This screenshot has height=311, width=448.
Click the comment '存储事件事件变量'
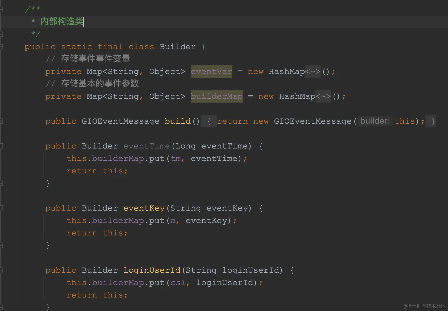point(95,59)
